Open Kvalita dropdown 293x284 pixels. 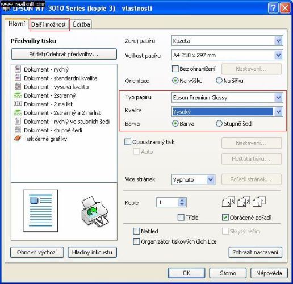[x=278, y=112]
